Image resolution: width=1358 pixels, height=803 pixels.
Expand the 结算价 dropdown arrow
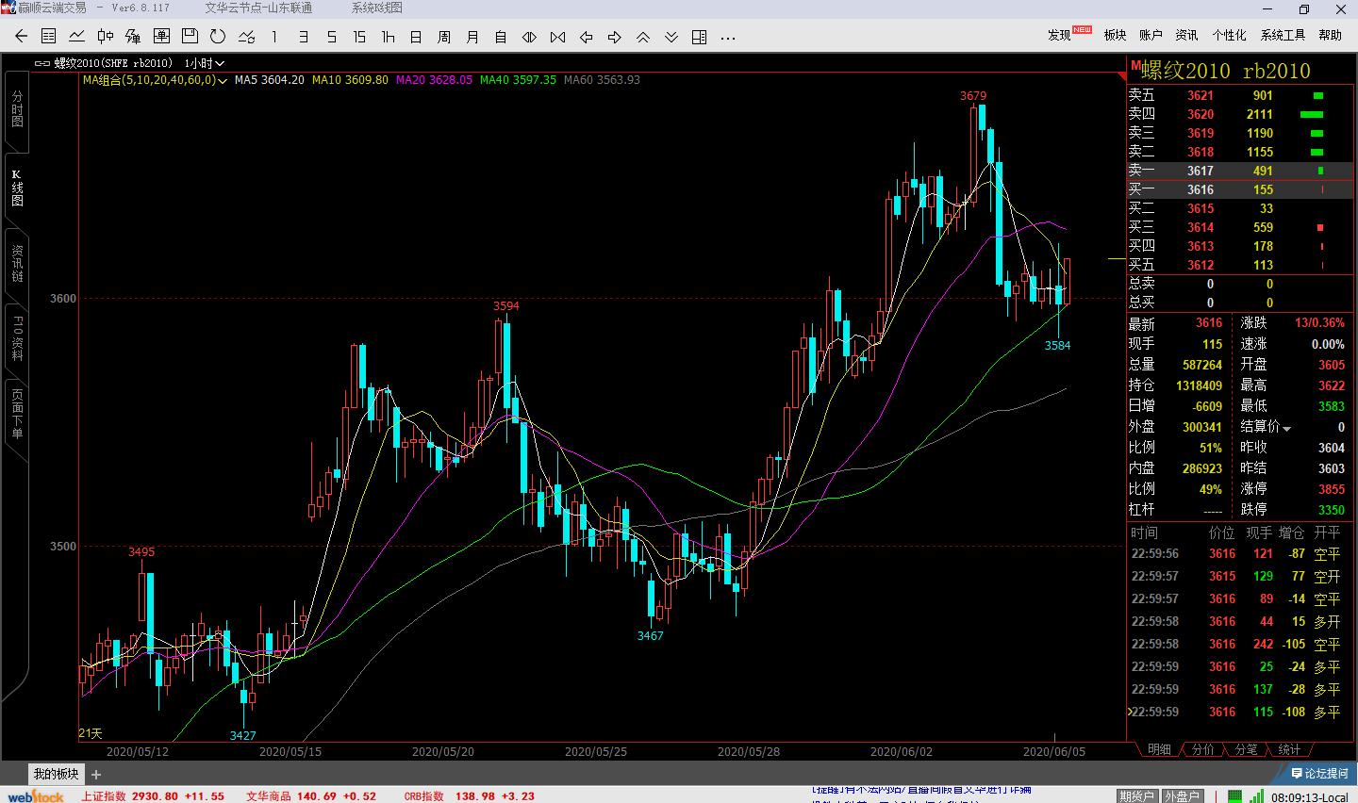(1286, 429)
